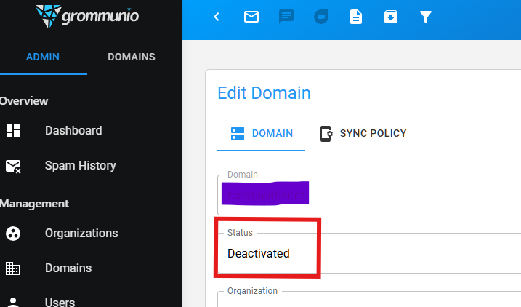Open Domains under Management
Screen dimensions: 521x307
point(68,268)
